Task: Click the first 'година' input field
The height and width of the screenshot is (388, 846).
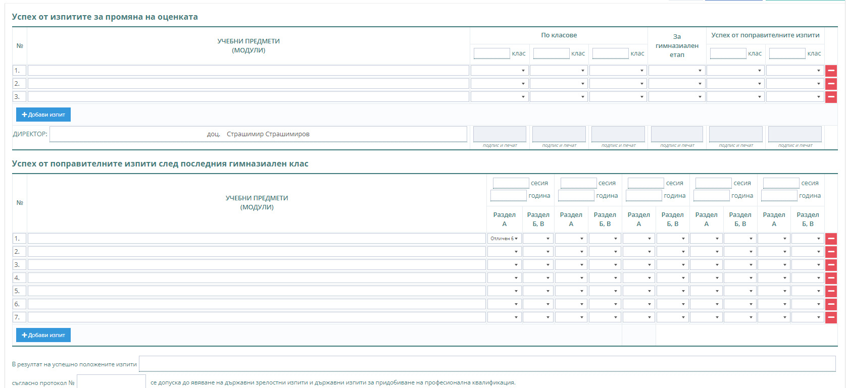Action: [509, 196]
